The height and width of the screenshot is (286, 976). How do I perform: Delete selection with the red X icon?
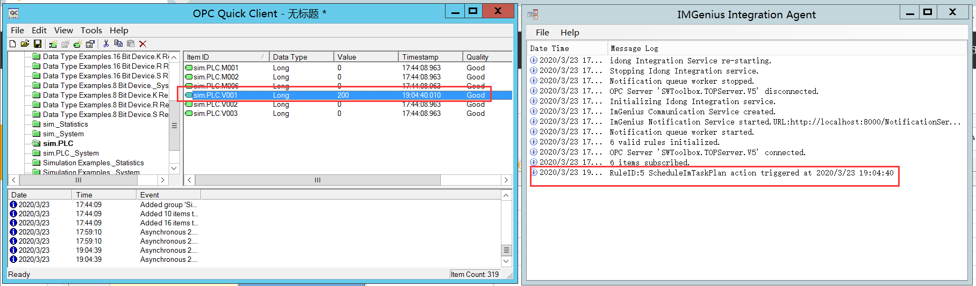[143, 44]
